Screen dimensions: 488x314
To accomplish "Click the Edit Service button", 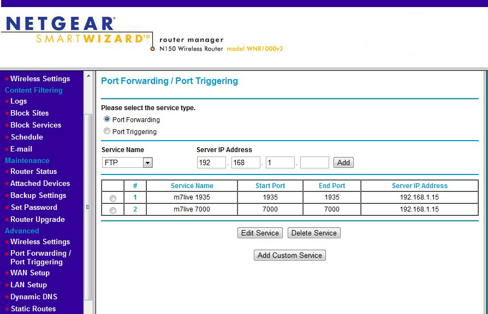I will point(260,233).
